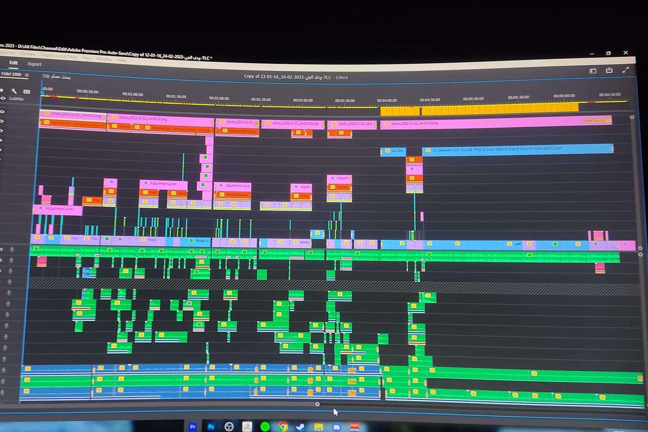Hide the topmost video track with eye icon
Screen dimensions: 648x432
[x=2, y=112]
